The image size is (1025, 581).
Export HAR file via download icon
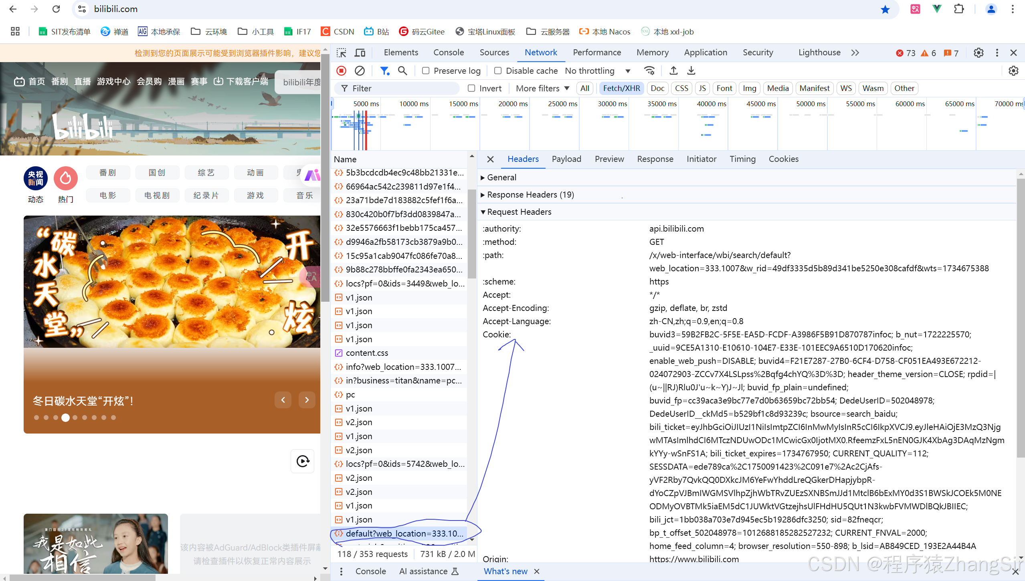(691, 71)
